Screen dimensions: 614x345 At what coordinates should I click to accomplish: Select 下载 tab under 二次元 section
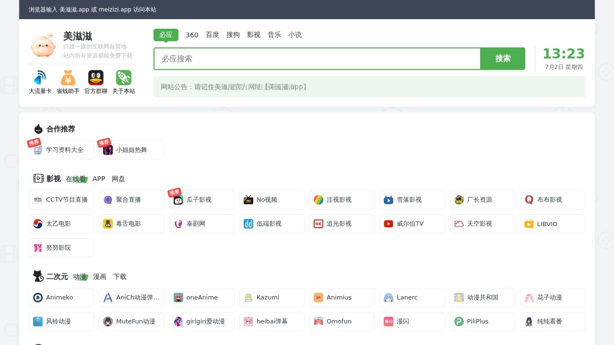pyautogui.click(x=120, y=276)
